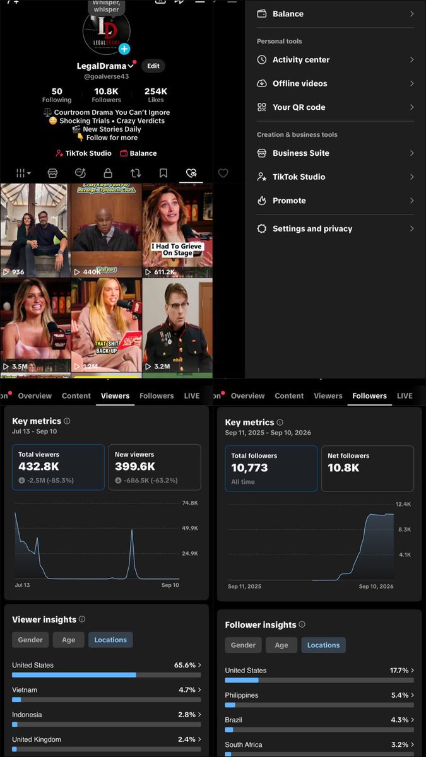Click info icon beside Key metrics, followers screen
The width and height of the screenshot is (426, 757).
[280, 422]
